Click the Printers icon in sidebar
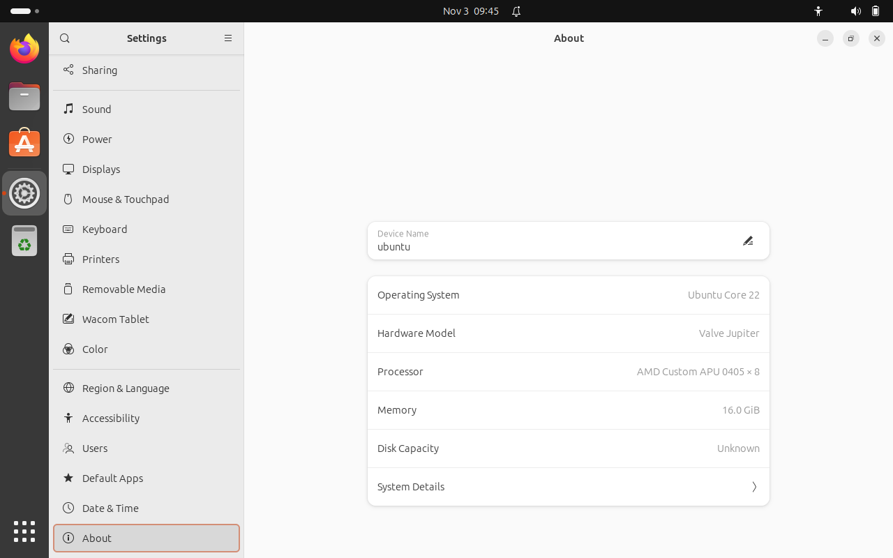 coord(68,259)
